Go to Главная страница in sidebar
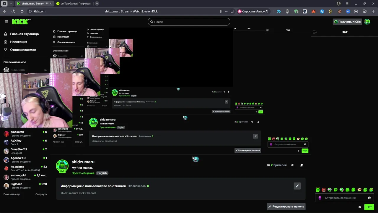 click(24, 34)
